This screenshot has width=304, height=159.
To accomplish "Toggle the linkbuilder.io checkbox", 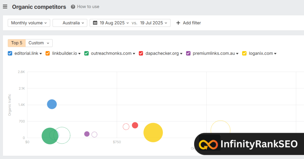I will [x=48, y=53].
